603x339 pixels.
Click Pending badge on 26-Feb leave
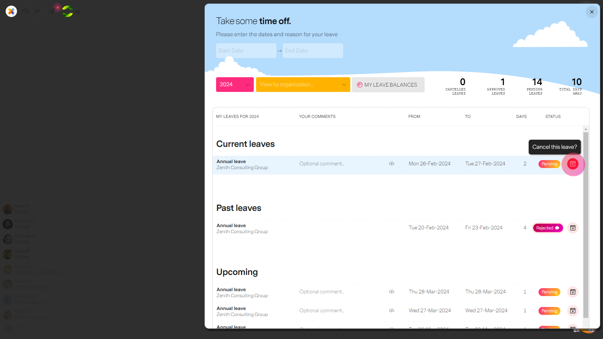[549, 164]
